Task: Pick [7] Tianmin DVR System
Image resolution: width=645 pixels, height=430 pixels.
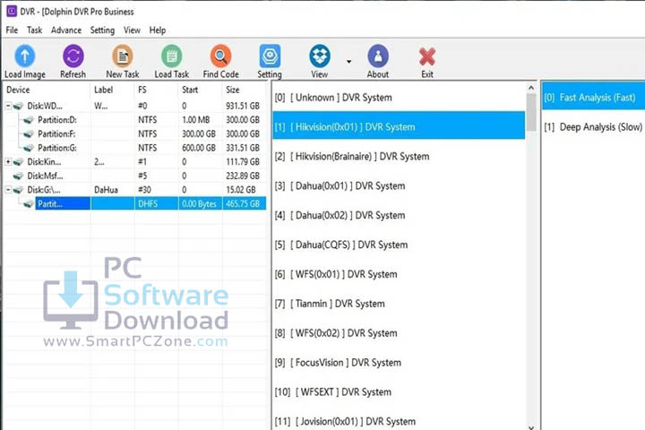Action: pyautogui.click(x=399, y=304)
